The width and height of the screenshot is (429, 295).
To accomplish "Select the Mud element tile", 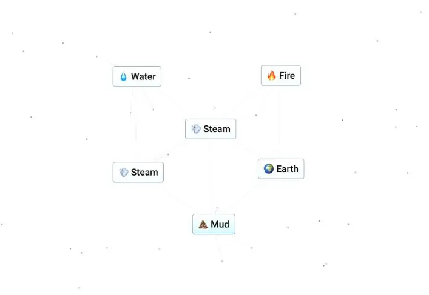I will point(214,224).
